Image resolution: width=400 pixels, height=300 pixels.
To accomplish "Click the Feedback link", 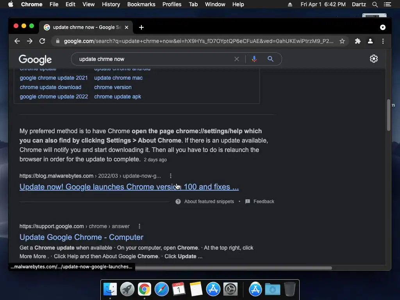I will coord(264,202).
